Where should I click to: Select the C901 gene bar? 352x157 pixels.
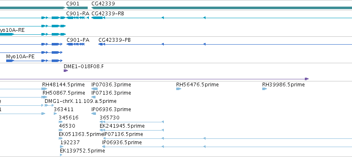[77, 8]
